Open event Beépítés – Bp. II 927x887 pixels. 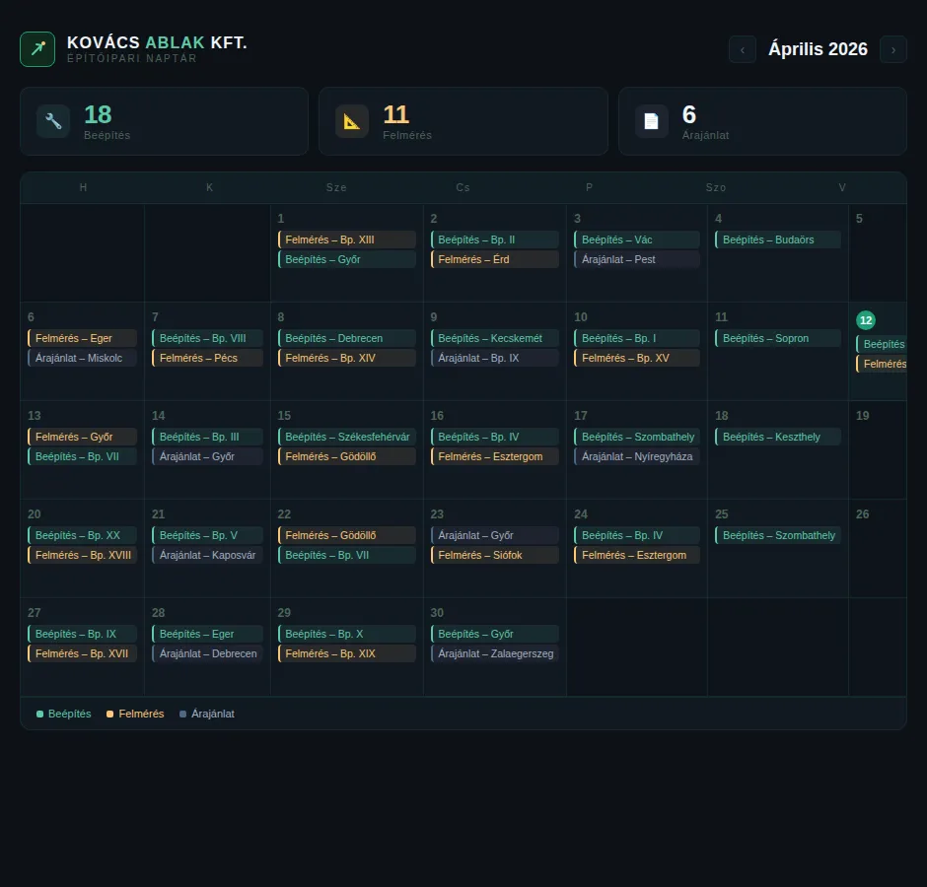click(x=495, y=239)
